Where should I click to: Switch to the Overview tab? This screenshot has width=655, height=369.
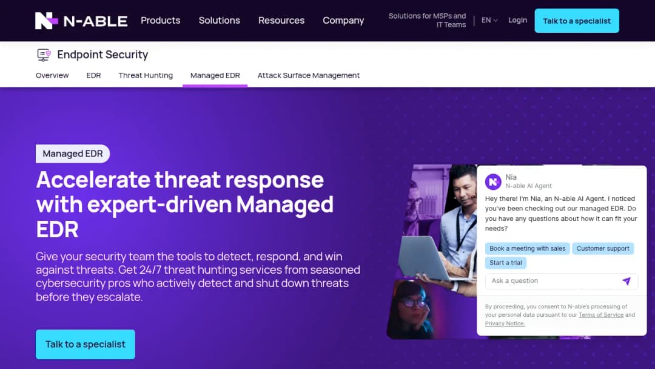click(52, 75)
